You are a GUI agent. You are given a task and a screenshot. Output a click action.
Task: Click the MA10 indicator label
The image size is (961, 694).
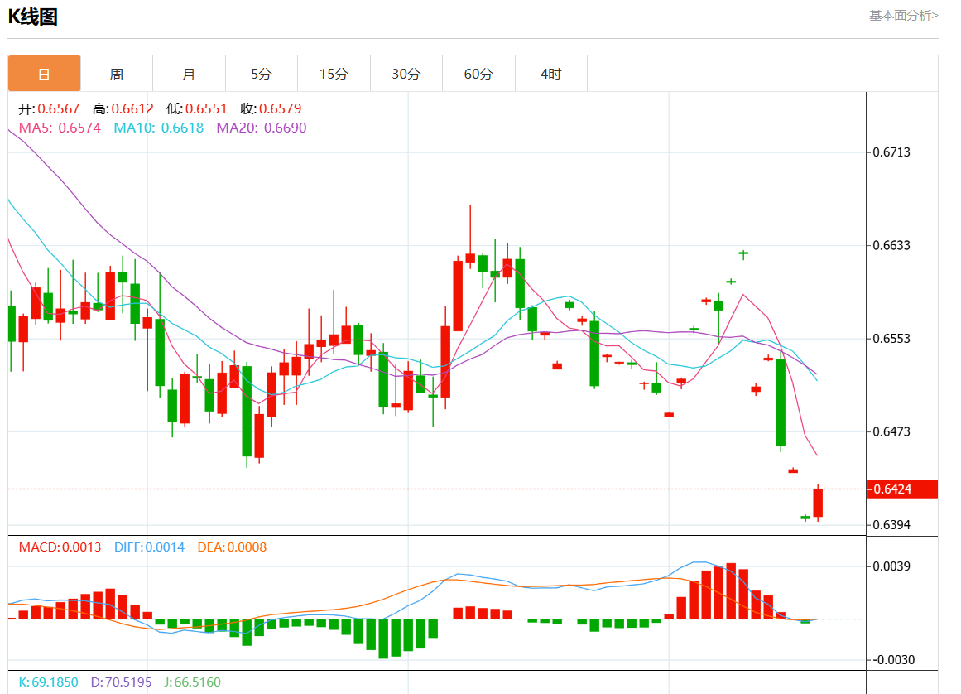(x=158, y=128)
